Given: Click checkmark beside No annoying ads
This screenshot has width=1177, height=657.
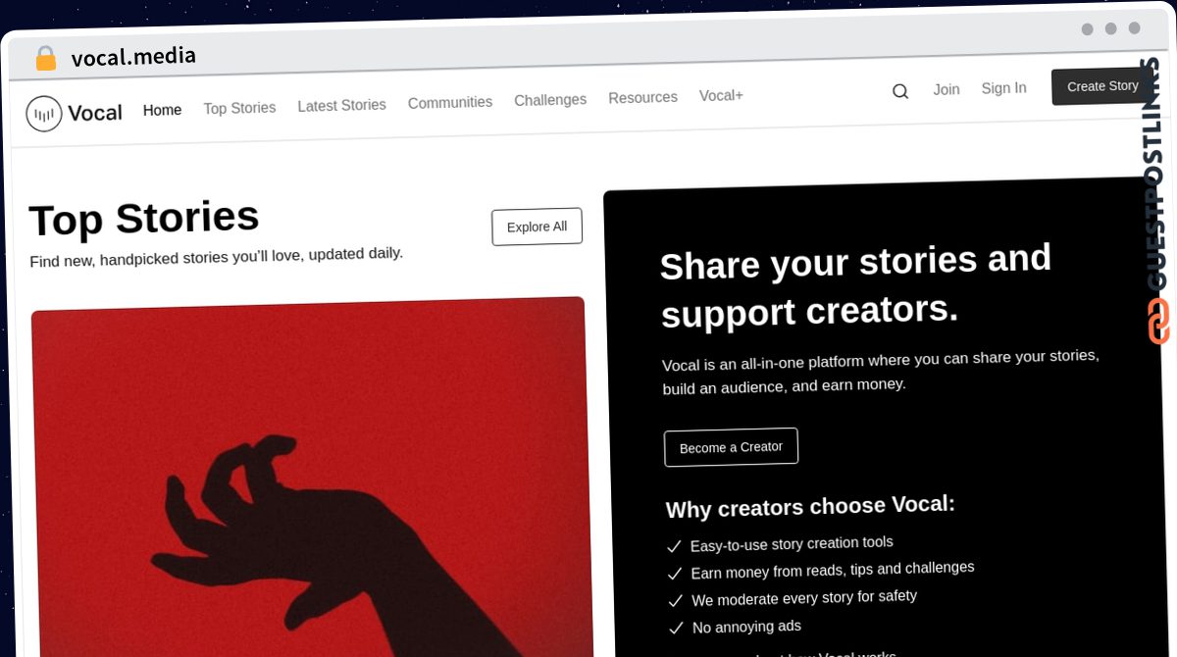Looking at the screenshot, I should [x=676, y=628].
